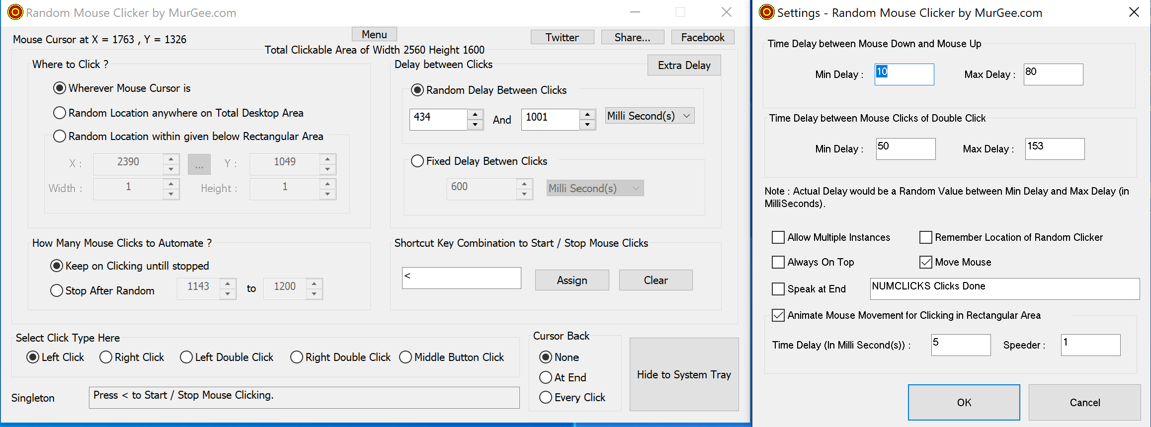Click the status message text box

point(304,398)
